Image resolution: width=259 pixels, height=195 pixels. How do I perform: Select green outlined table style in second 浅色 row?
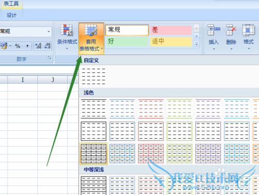179,131
